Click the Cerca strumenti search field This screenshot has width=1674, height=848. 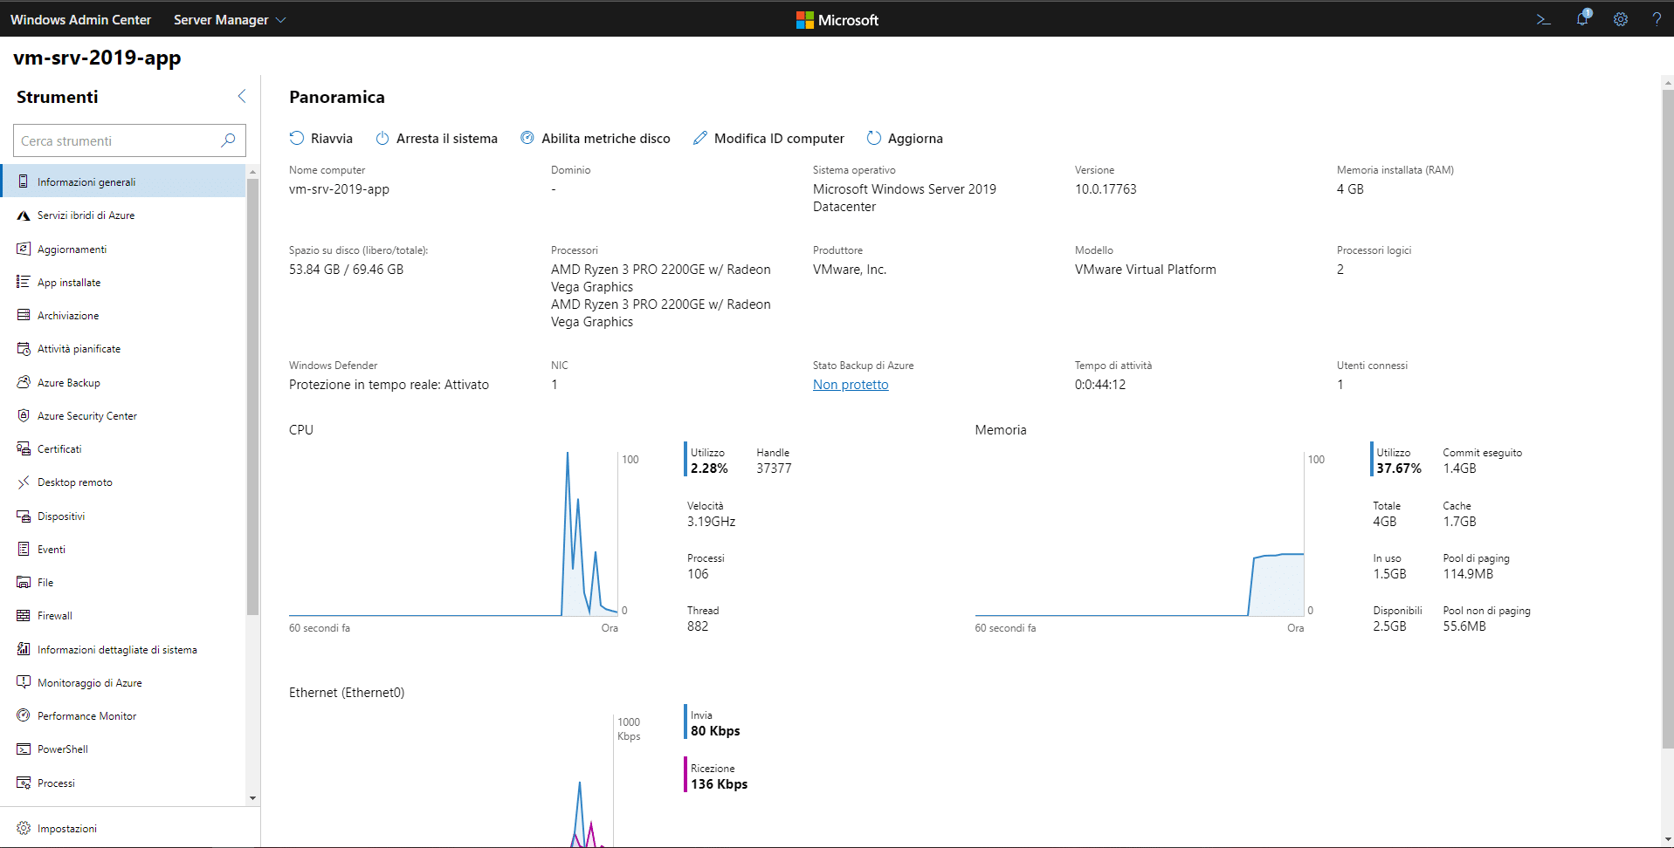point(129,140)
